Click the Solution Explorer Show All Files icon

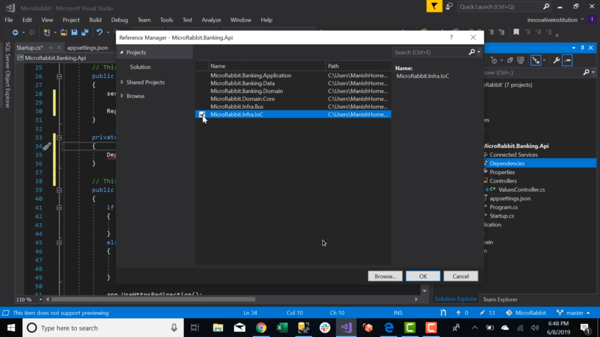coord(520,60)
